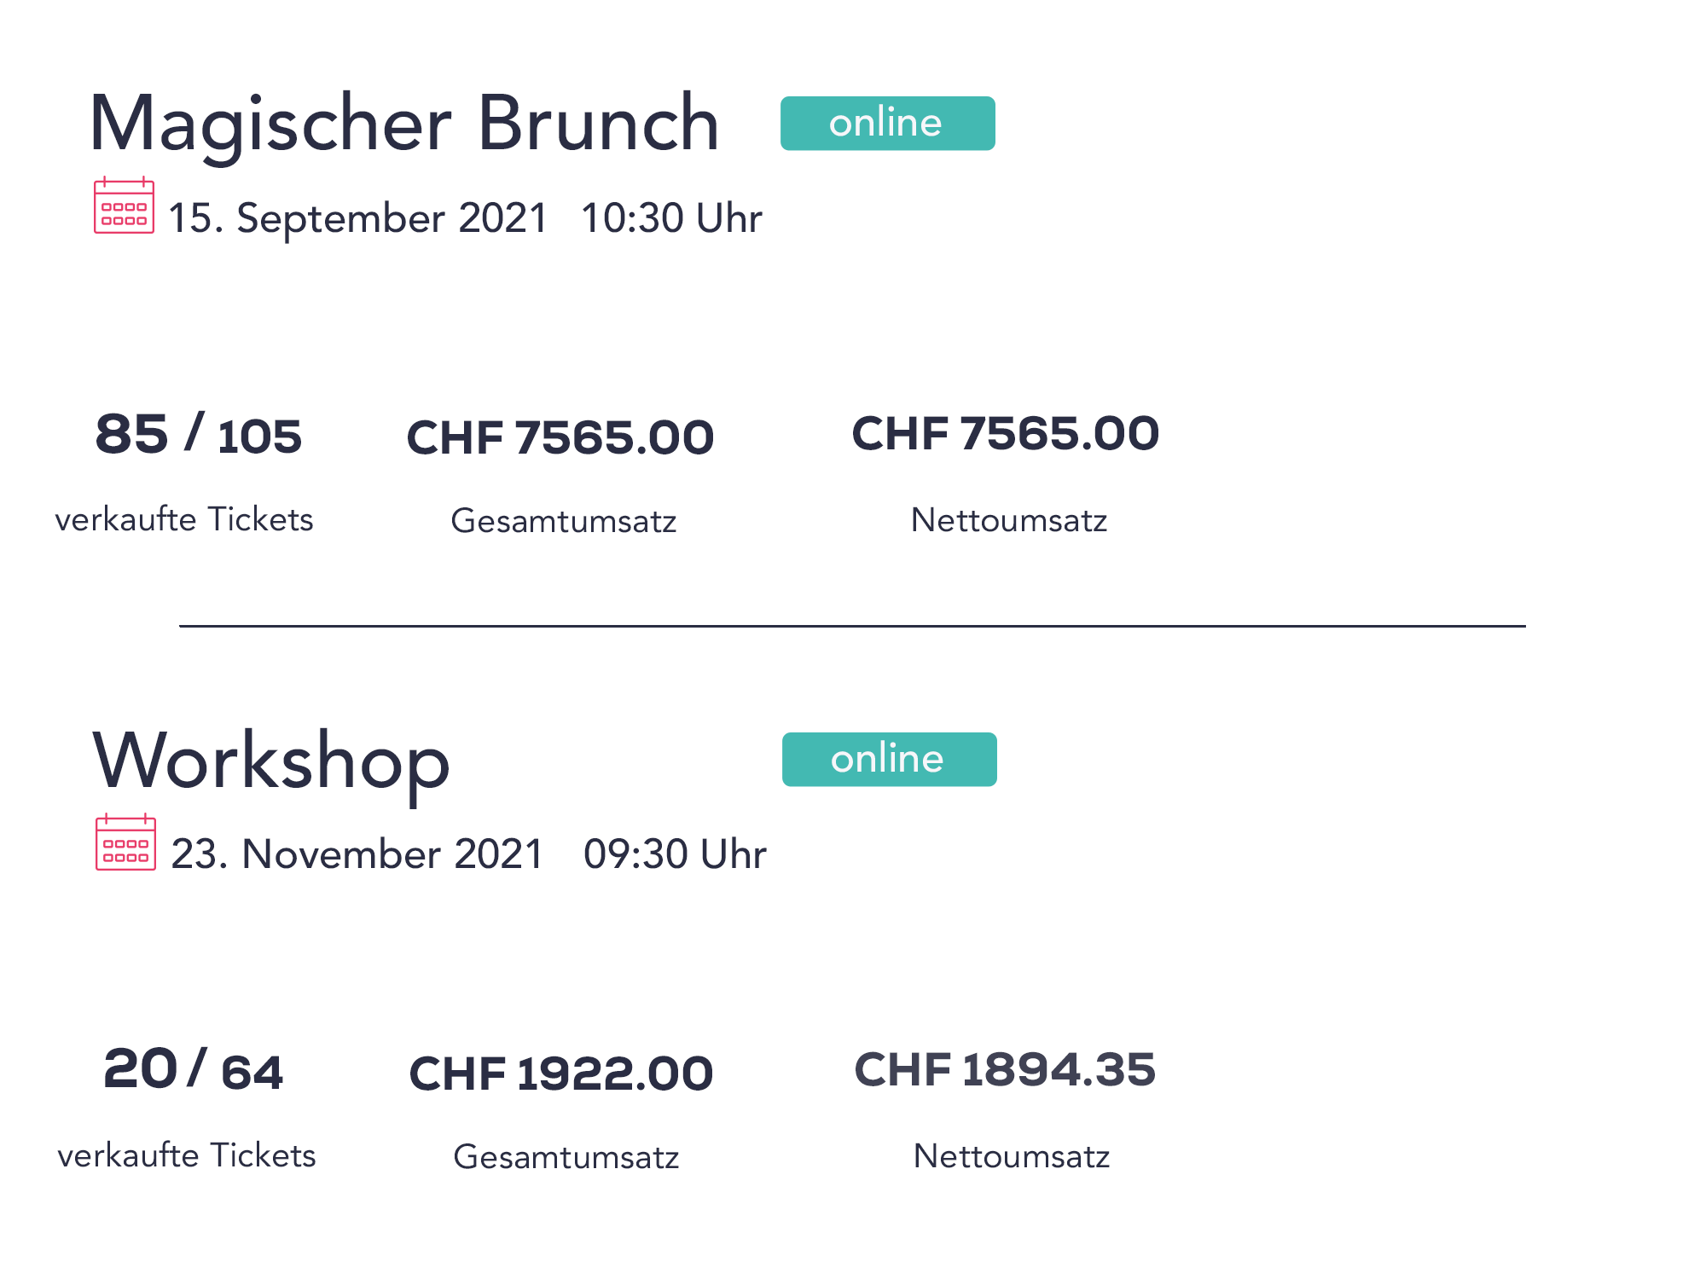
Task: Click the divider line between the events
Action: [852, 626]
